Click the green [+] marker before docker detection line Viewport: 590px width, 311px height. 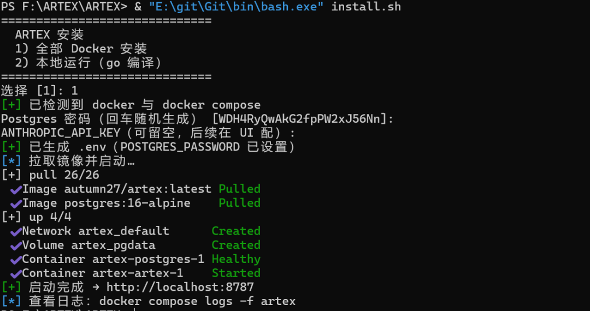click(11, 105)
